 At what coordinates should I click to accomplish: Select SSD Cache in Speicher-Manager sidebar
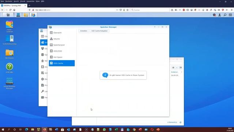click(x=62, y=63)
